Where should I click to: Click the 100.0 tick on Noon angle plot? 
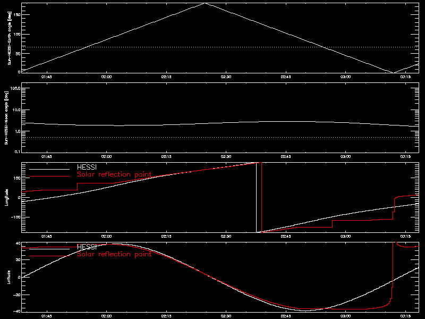15,88
